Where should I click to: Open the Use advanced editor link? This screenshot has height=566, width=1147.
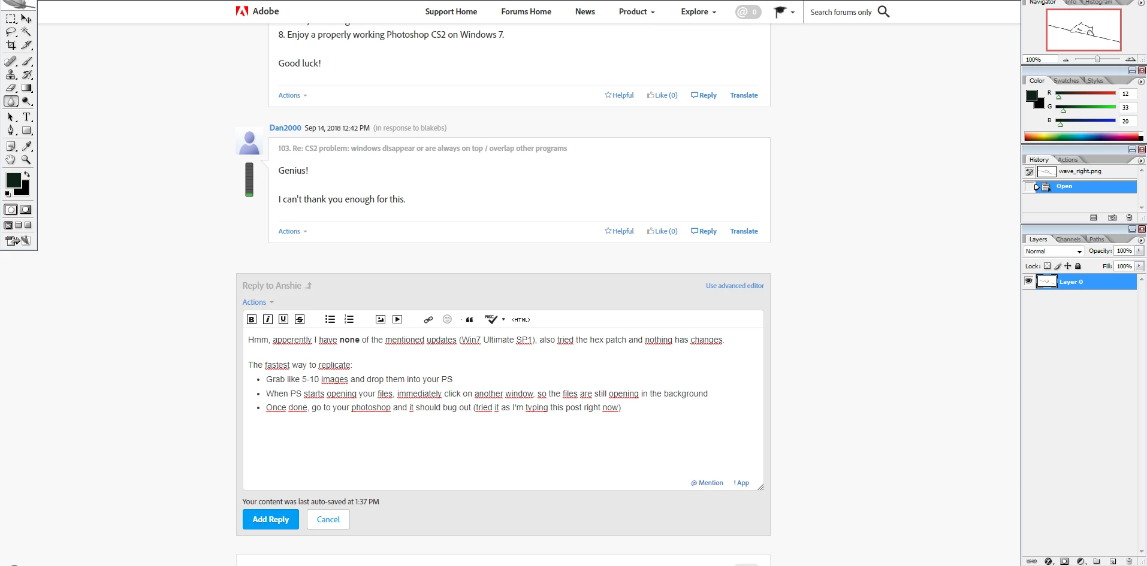click(735, 286)
